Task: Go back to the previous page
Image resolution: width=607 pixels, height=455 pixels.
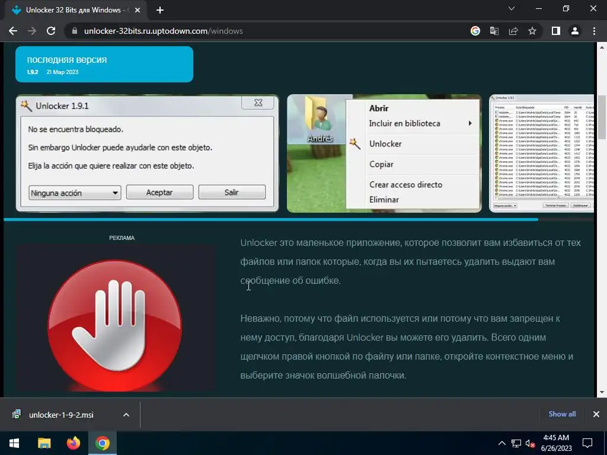Action: (x=13, y=31)
